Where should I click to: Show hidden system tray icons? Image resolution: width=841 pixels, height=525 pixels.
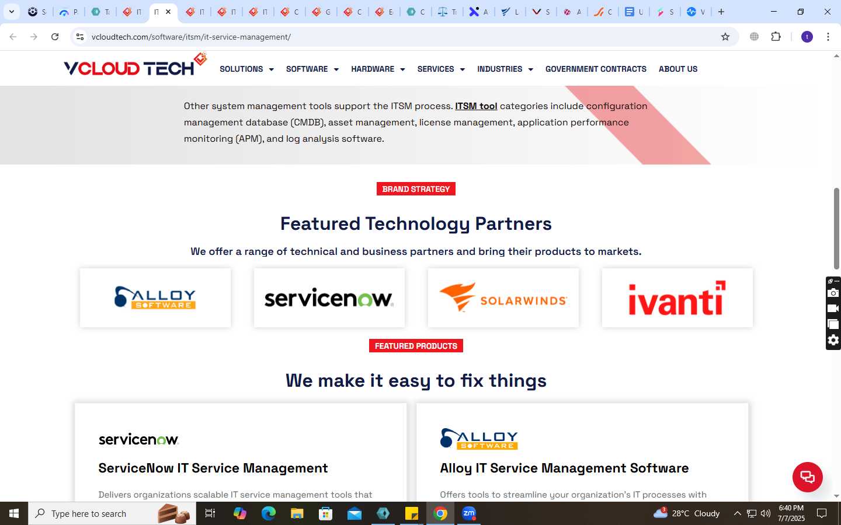coord(737,513)
